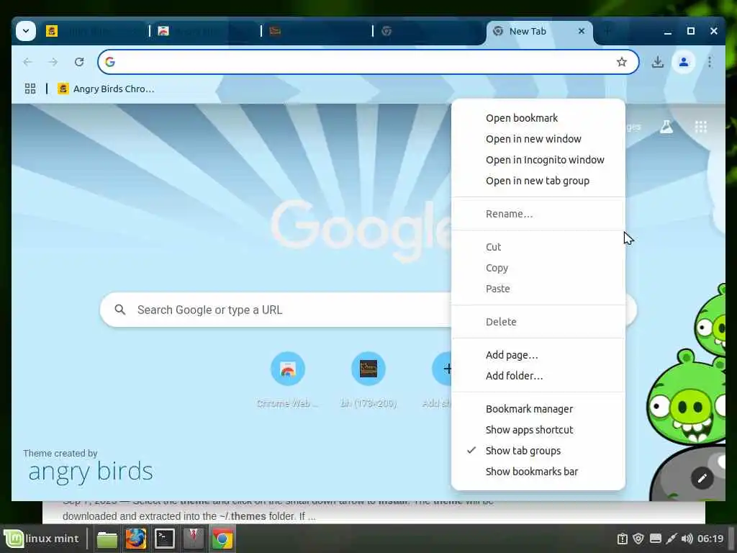Launch Firefox from the taskbar
This screenshot has height=553, width=737.
click(136, 539)
